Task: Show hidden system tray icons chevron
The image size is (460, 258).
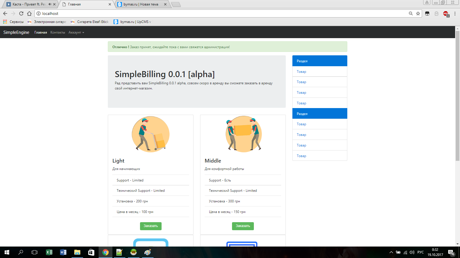Action: pos(391,252)
